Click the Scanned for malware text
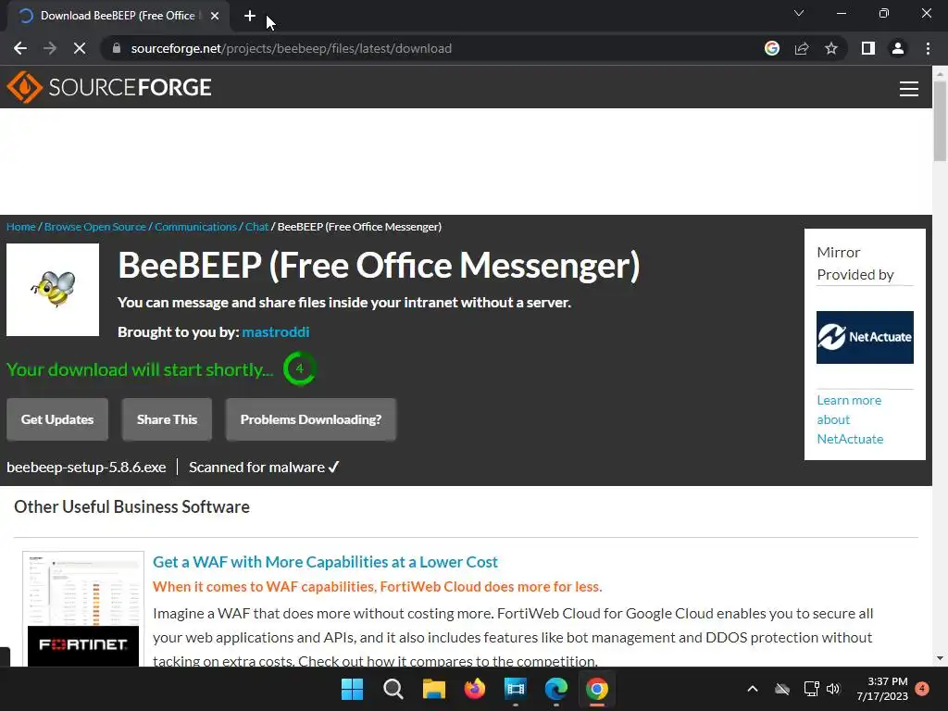 click(264, 468)
